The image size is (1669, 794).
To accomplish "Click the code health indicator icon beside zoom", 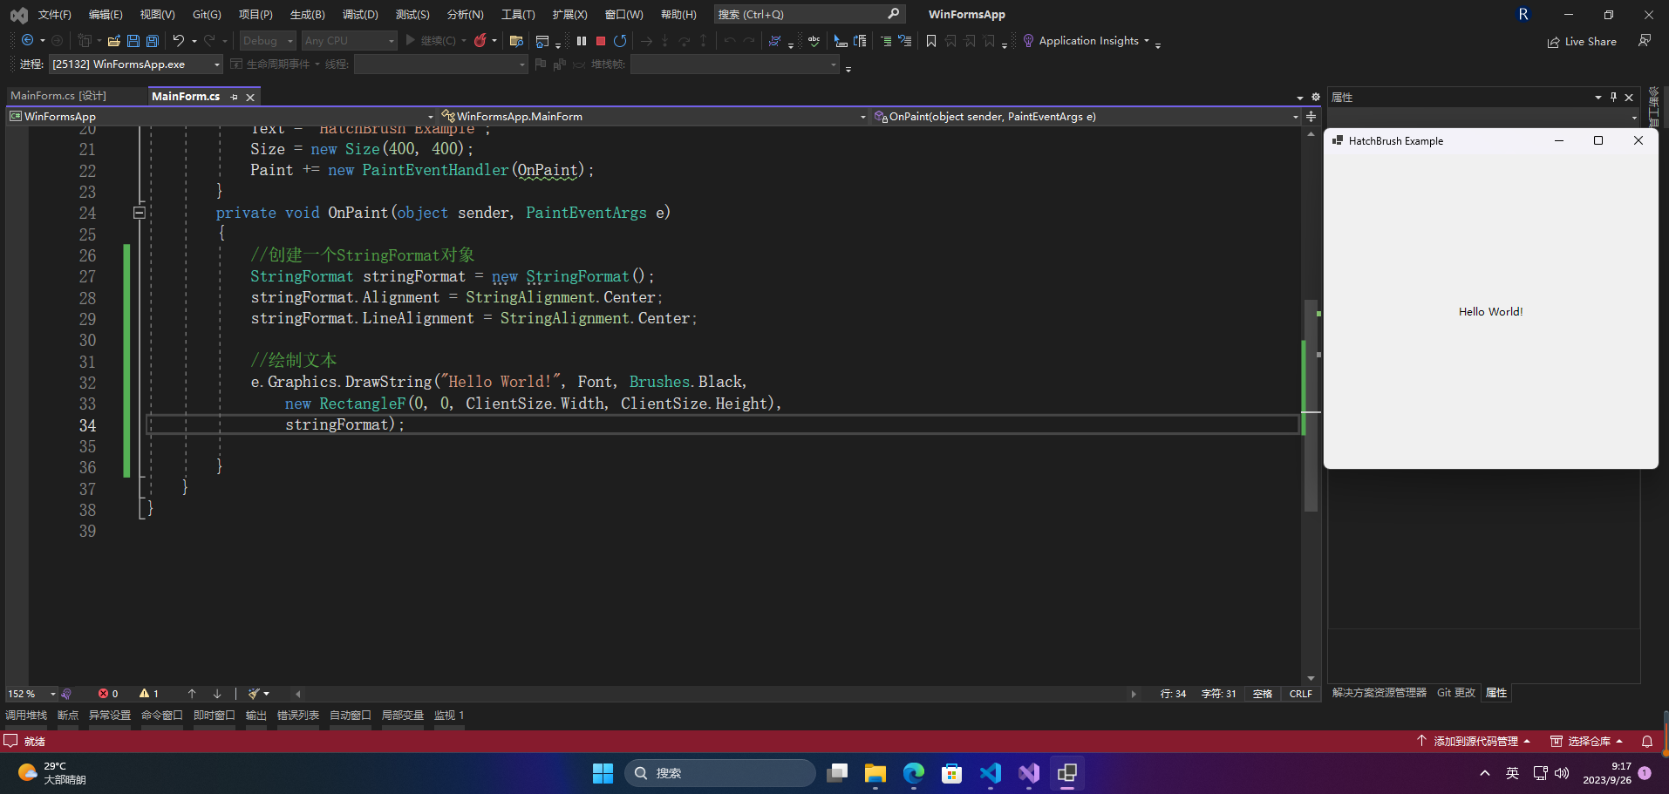I will 67,694.
